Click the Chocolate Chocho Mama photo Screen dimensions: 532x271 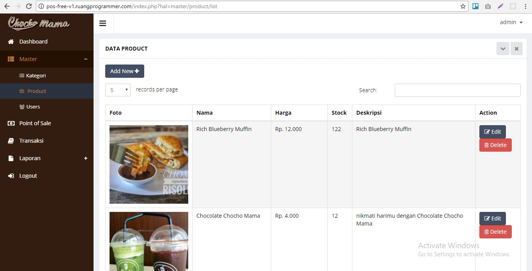(x=149, y=241)
